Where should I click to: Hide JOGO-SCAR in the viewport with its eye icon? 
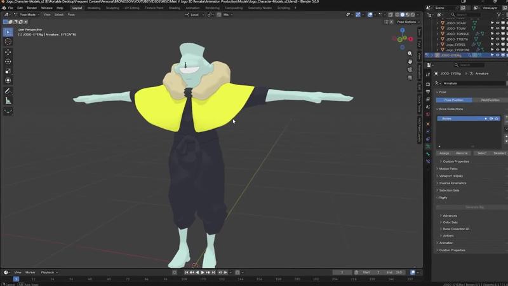point(497,23)
